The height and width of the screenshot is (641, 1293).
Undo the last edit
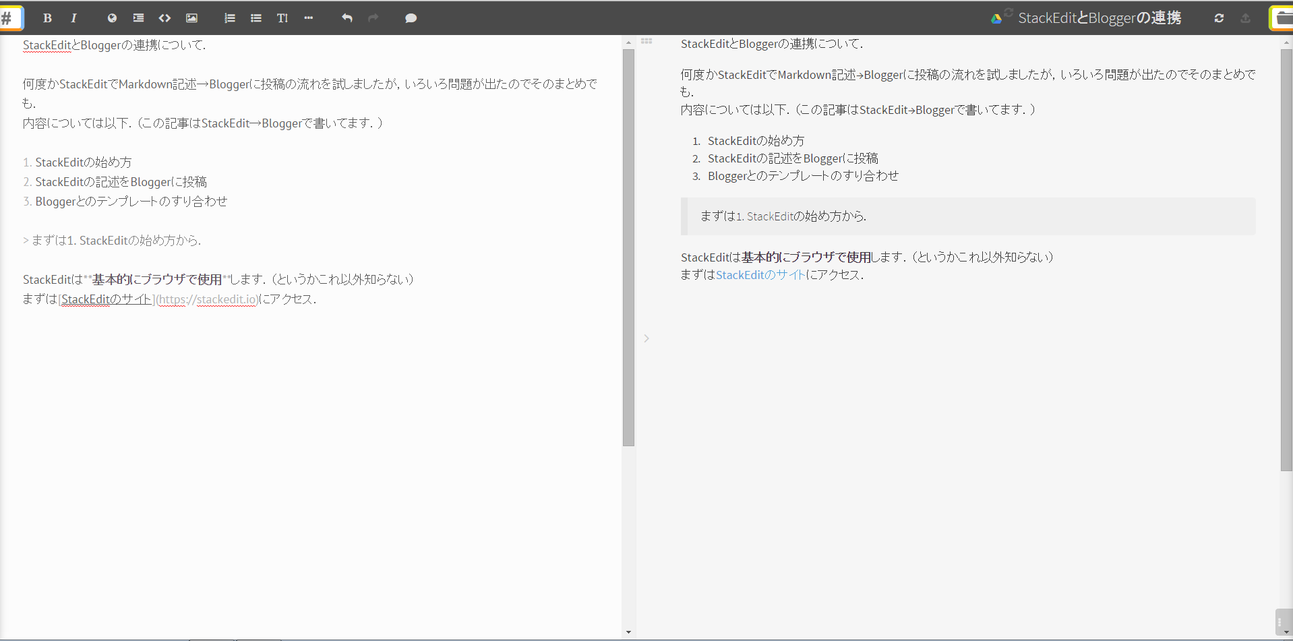coord(347,18)
